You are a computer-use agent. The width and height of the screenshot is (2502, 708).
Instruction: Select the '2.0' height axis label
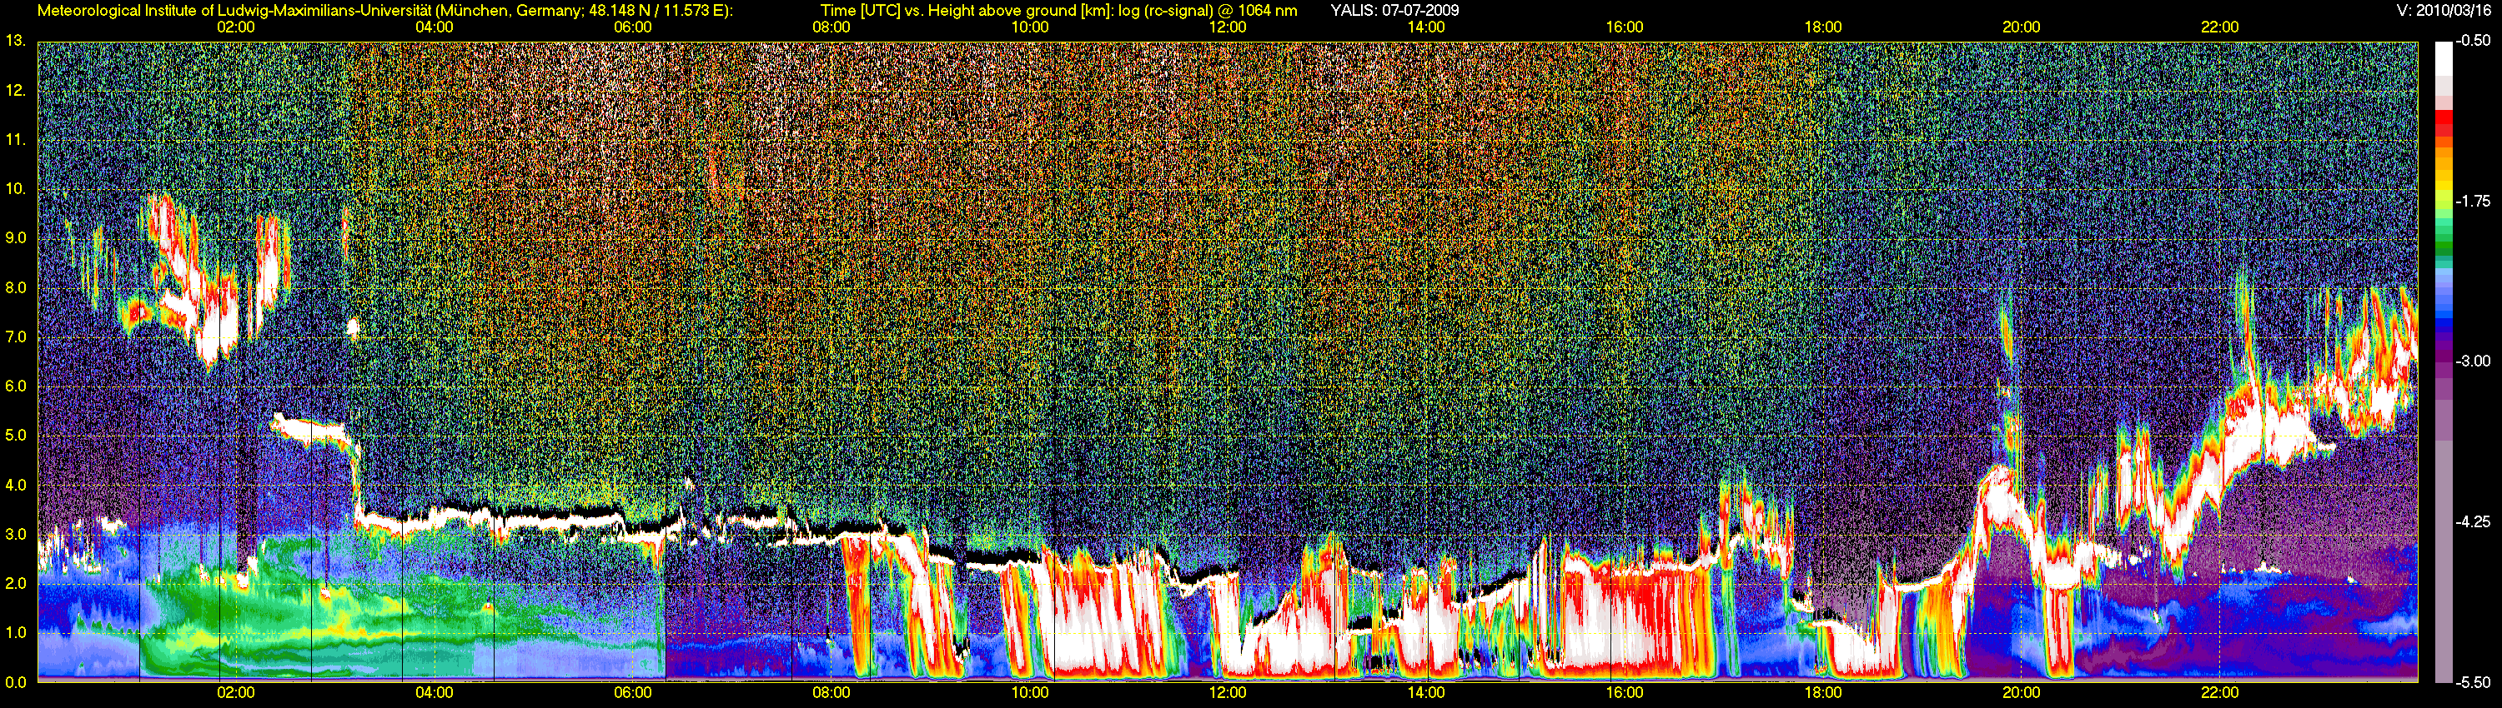click(x=16, y=583)
